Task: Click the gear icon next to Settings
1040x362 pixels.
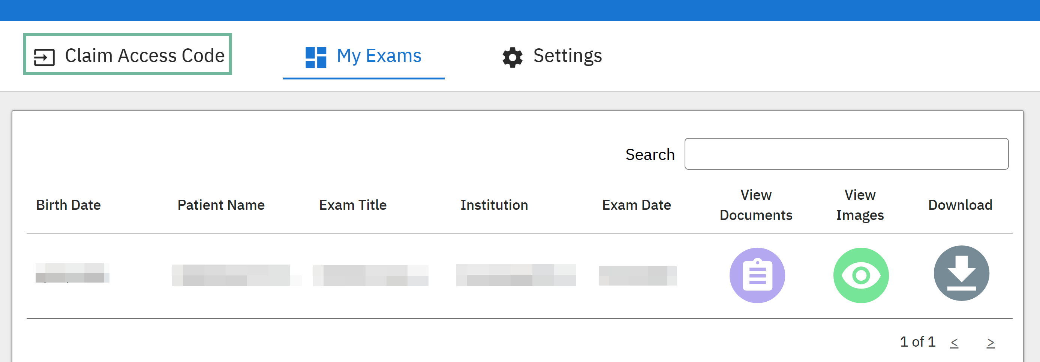Action: coord(511,57)
